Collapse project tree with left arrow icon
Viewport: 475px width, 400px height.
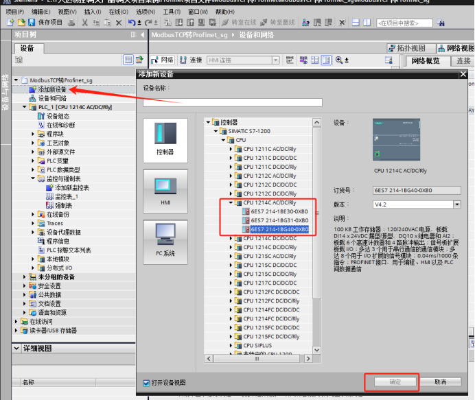coord(142,35)
